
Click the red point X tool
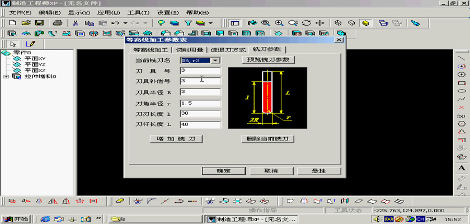click(461, 108)
